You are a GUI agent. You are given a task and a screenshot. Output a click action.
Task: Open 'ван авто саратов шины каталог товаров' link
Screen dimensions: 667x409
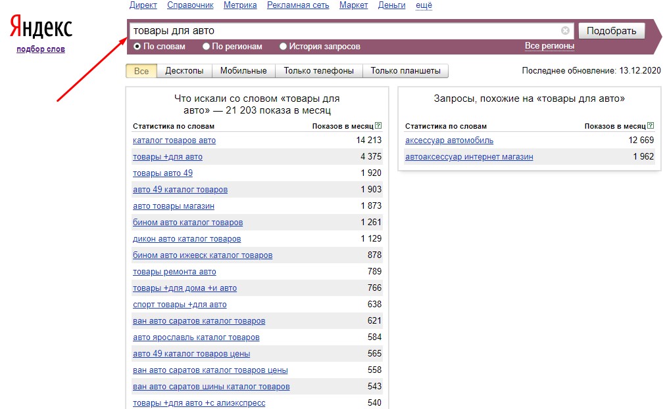[x=211, y=387]
